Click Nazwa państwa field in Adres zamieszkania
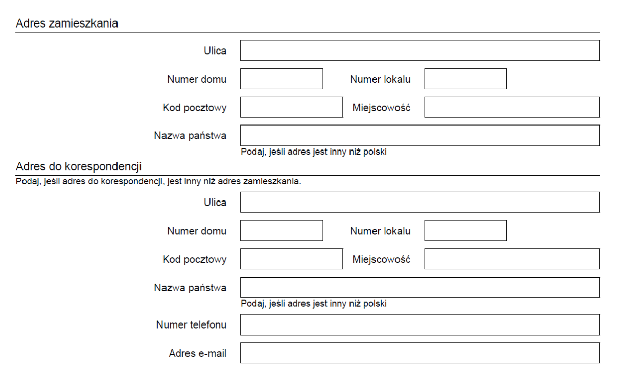The height and width of the screenshot is (376, 630). (420, 136)
